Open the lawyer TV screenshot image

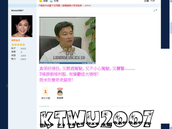pyautogui.click(x=67, y=40)
